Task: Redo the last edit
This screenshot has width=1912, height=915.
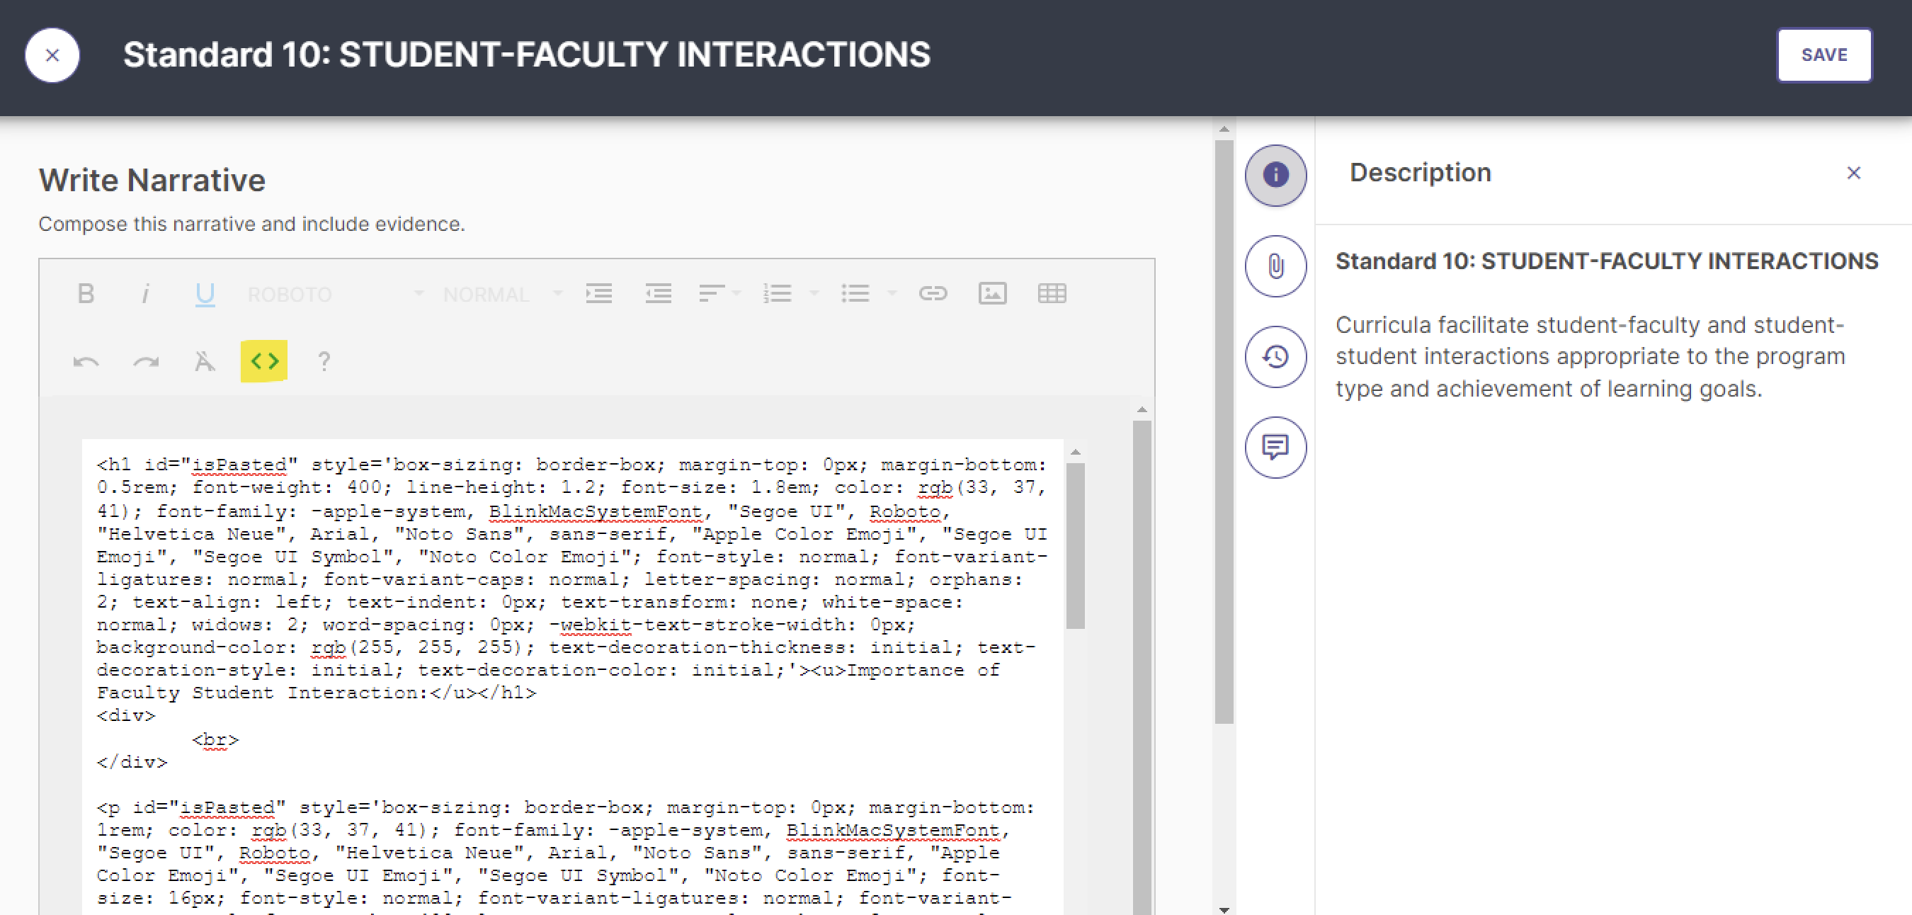Action: click(x=145, y=361)
